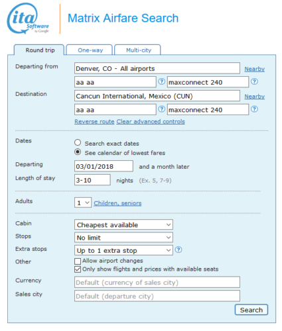Open help icon beside departure maxconnect field

point(254,81)
